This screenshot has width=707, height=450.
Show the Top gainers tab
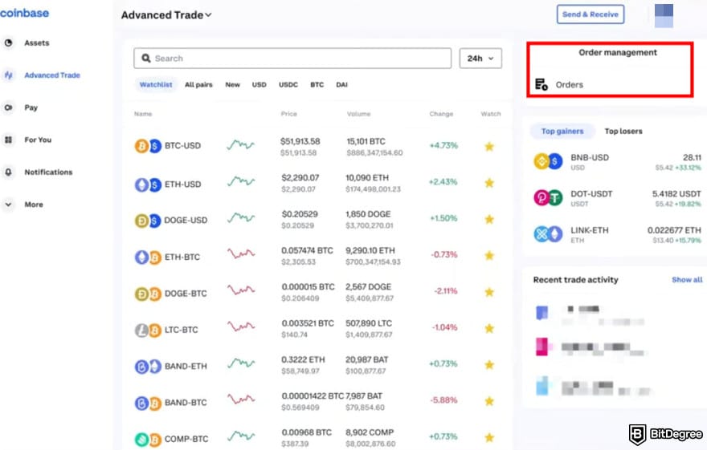pyautogui.click(x=562, y=132)
